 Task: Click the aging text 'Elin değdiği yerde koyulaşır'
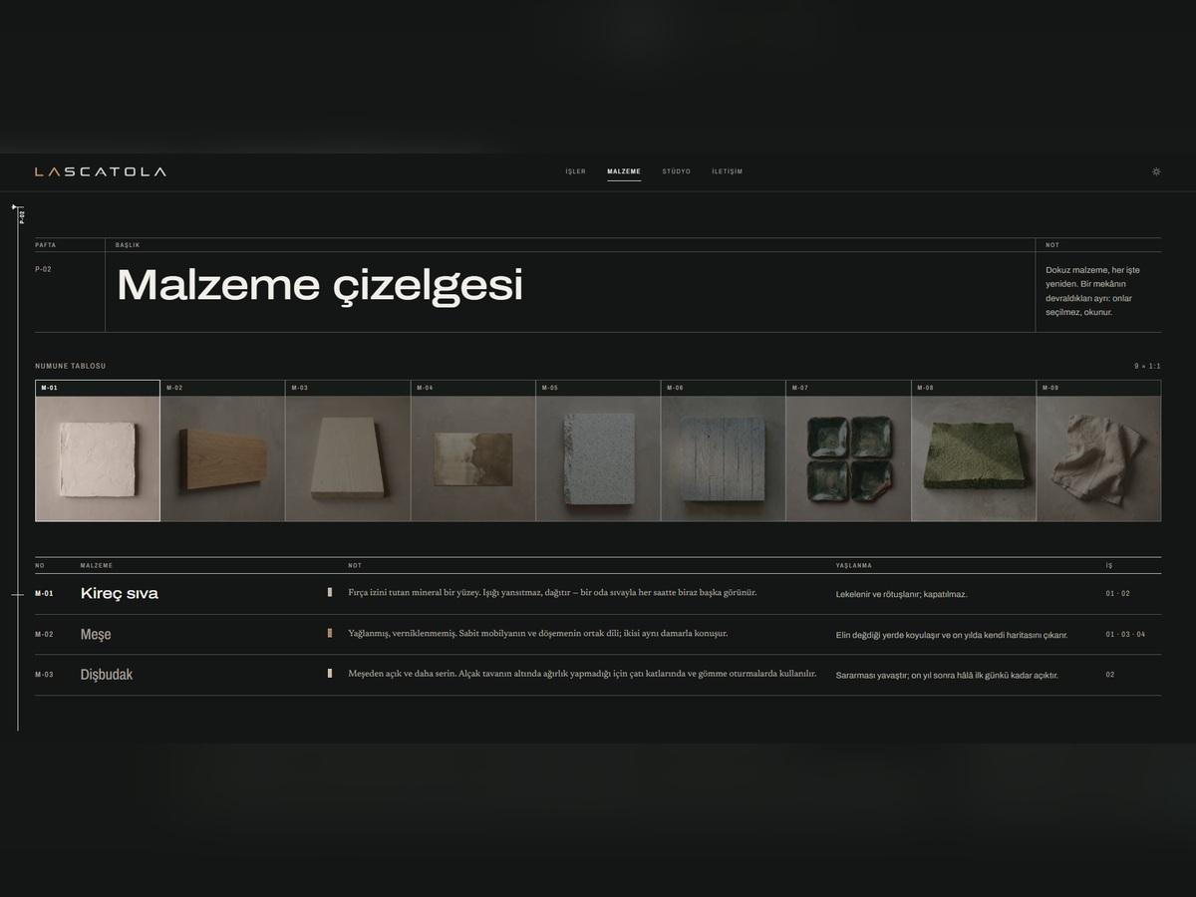point(952,635)
